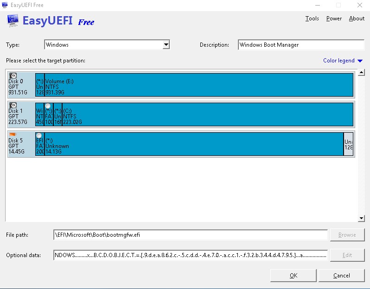This screenshot has width=370, height=289.
Task: Click the File path input field
Action: coord(191,235)
